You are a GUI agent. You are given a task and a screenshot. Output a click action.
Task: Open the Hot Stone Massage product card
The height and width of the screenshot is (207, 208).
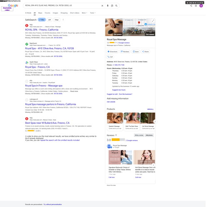[x=148, y=121]
